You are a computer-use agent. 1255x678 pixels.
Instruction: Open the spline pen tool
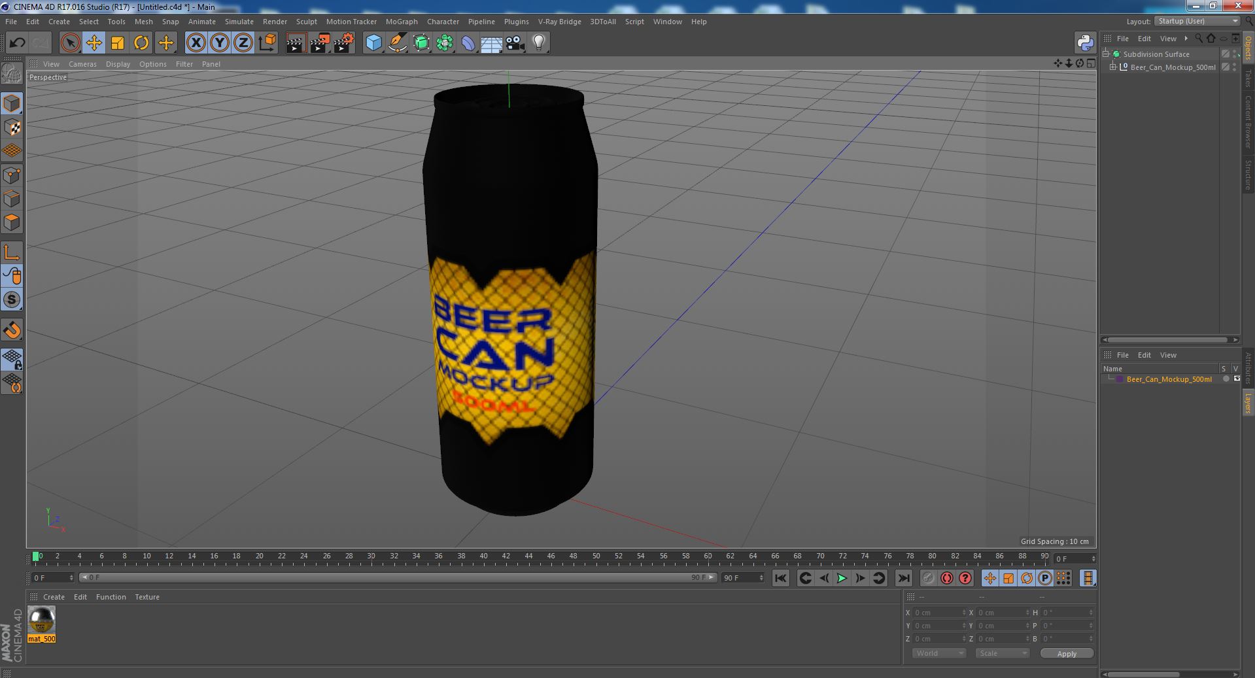tap(398, 43)
